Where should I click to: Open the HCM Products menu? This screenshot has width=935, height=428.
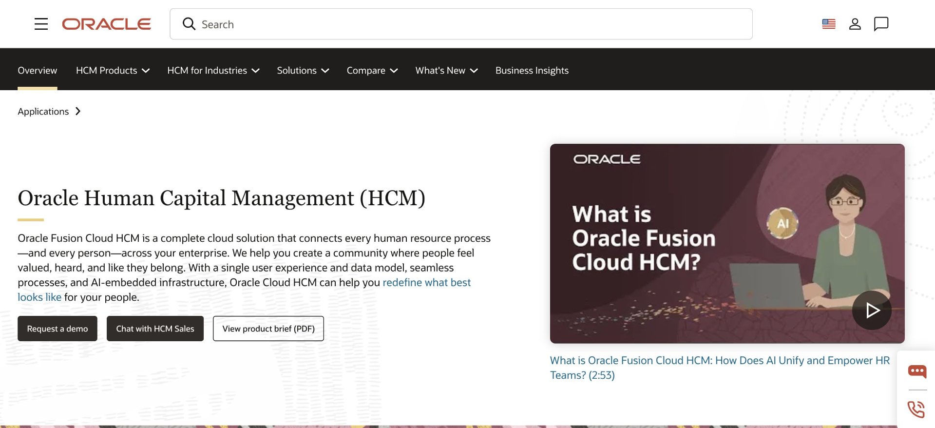113,70
